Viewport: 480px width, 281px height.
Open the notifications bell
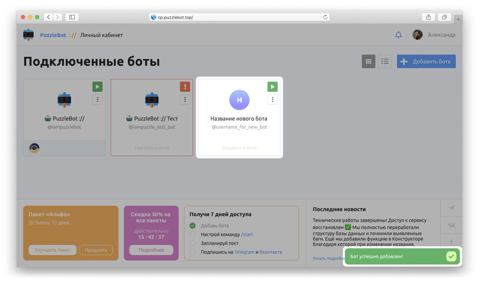(x=398, y=35)
